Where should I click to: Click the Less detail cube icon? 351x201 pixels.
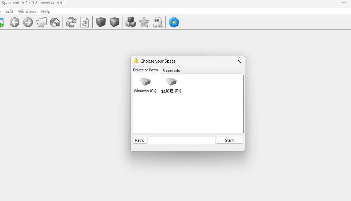click(101, 22)
